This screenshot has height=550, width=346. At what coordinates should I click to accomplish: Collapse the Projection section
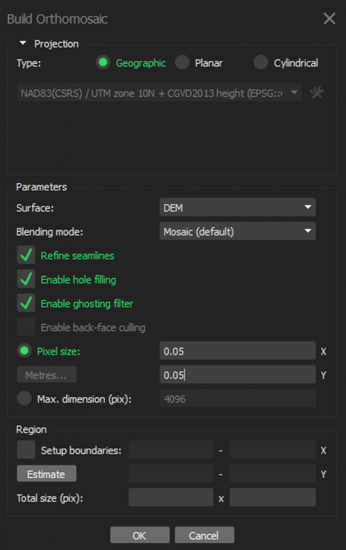(x=23, y=43)
